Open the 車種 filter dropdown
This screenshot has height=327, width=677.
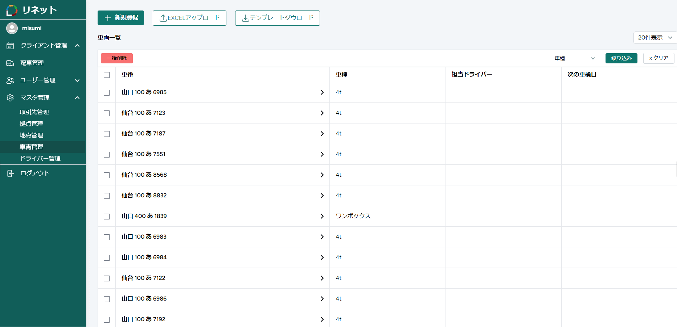tap(575, 58)
